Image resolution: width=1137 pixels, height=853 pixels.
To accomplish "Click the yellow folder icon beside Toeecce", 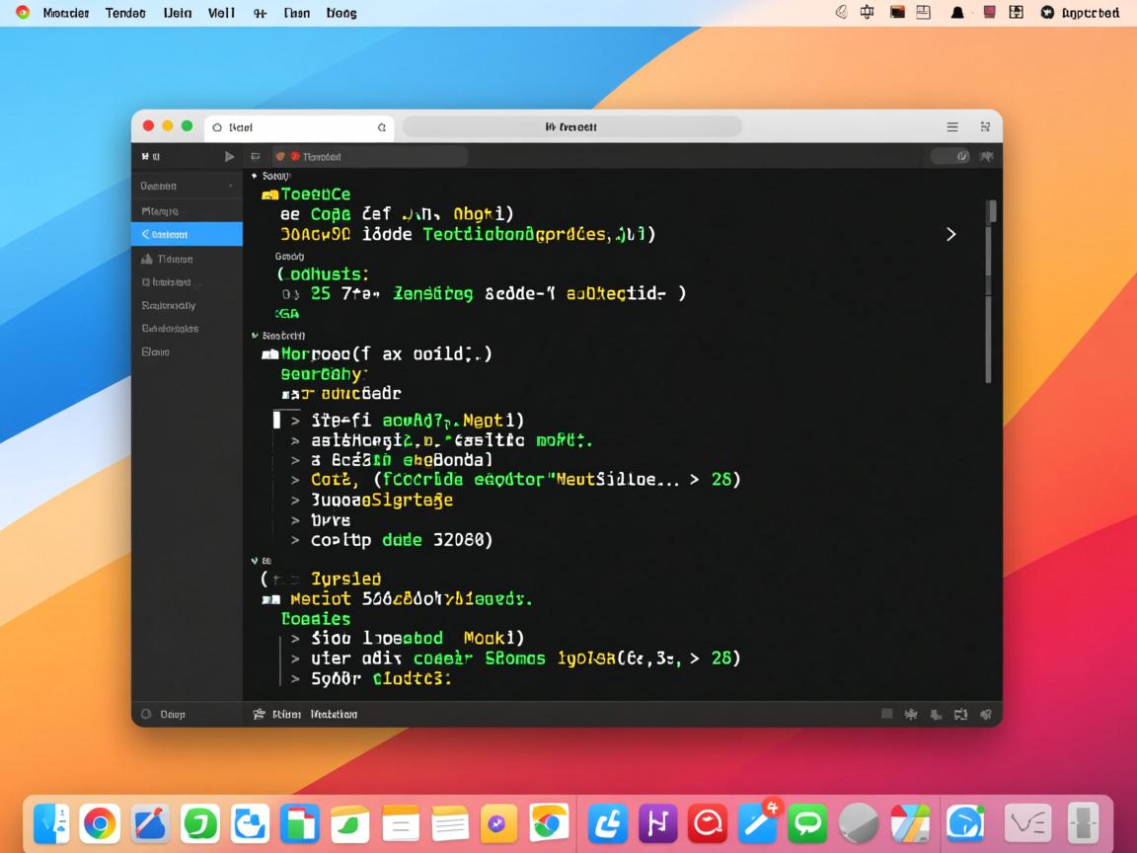I will [269, 195].
